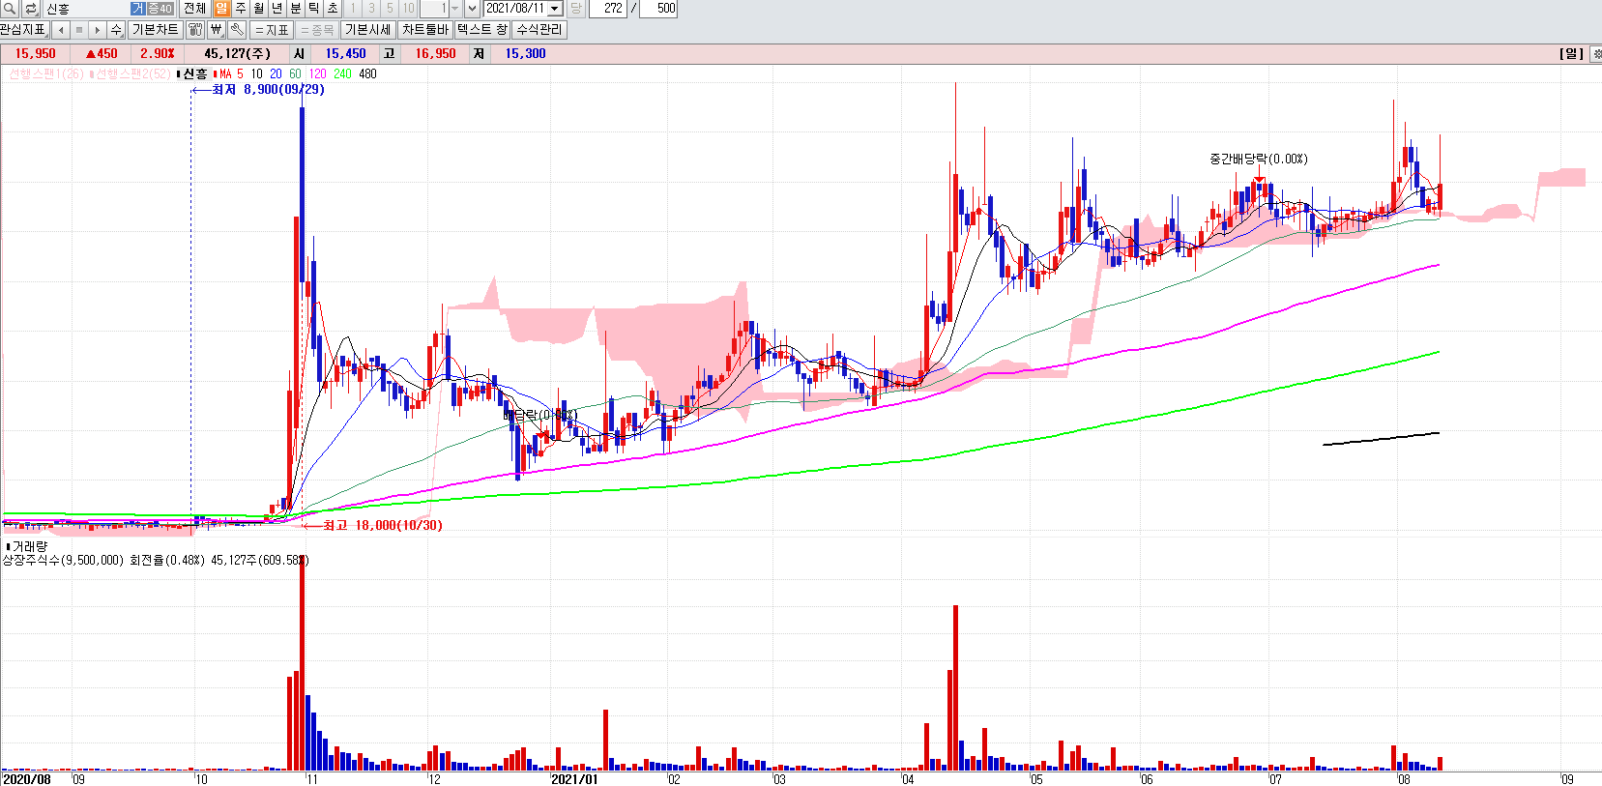Click the =종목 button

click(x=317, y=30)
